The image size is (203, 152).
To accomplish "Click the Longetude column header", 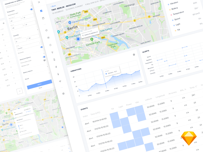I will coord(160,96).
